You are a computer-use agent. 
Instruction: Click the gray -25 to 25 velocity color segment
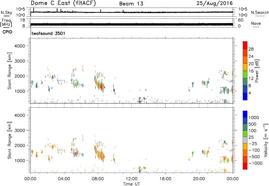(x=245, y=140)
